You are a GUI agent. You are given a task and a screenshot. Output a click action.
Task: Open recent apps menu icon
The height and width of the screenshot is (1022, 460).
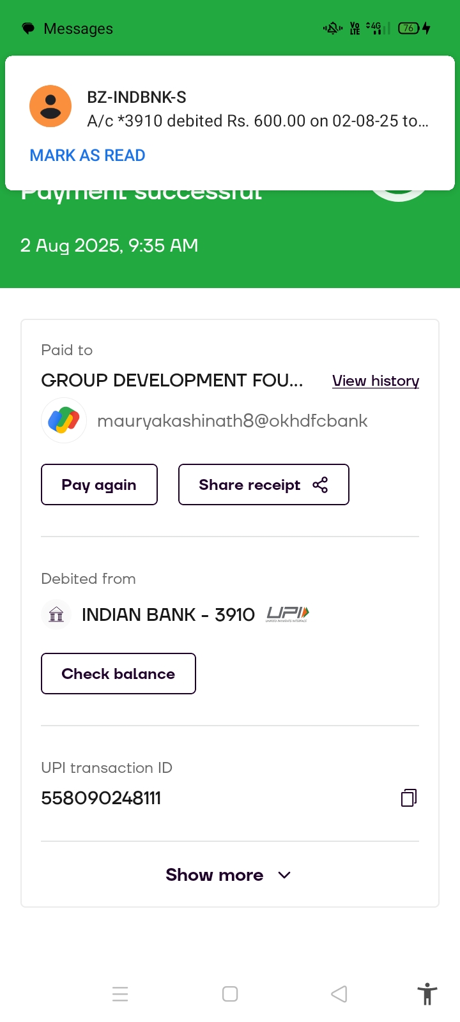click(120, 994)
